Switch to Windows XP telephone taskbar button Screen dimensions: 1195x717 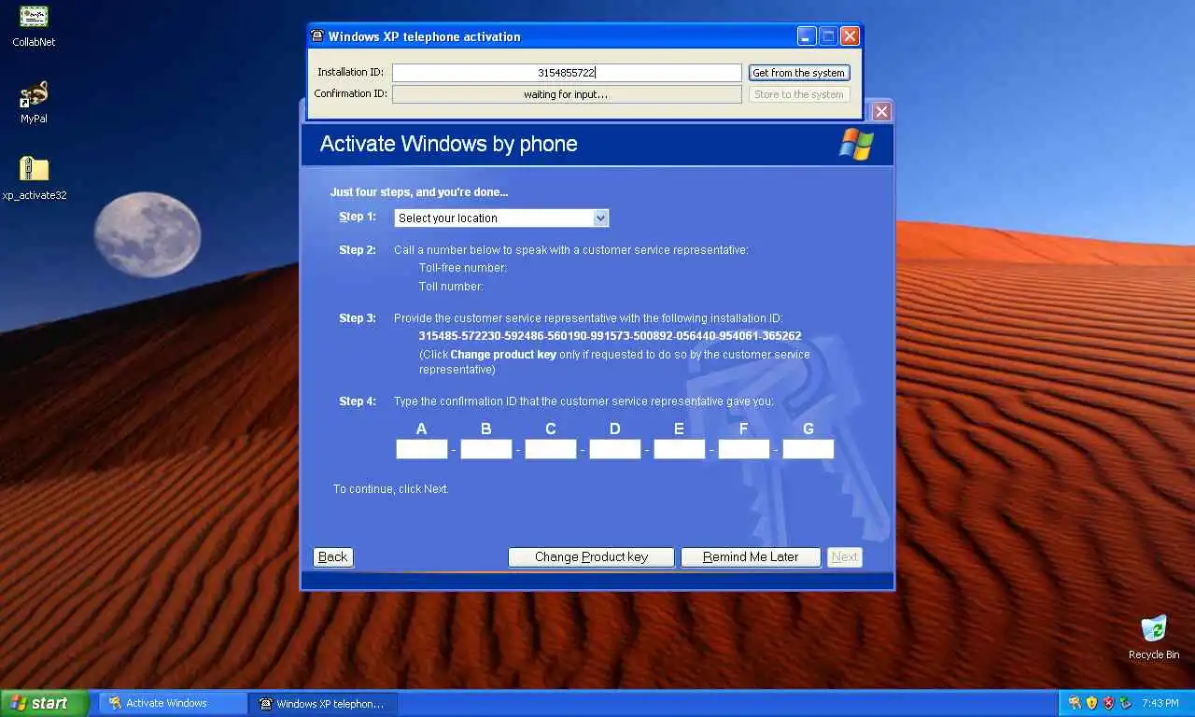(x=324, y=703)
